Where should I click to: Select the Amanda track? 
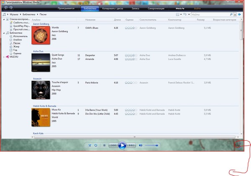click(90, 59)
